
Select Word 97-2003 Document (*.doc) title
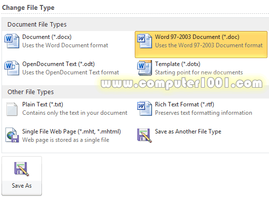pyautogui.click(x=197, y=37)
